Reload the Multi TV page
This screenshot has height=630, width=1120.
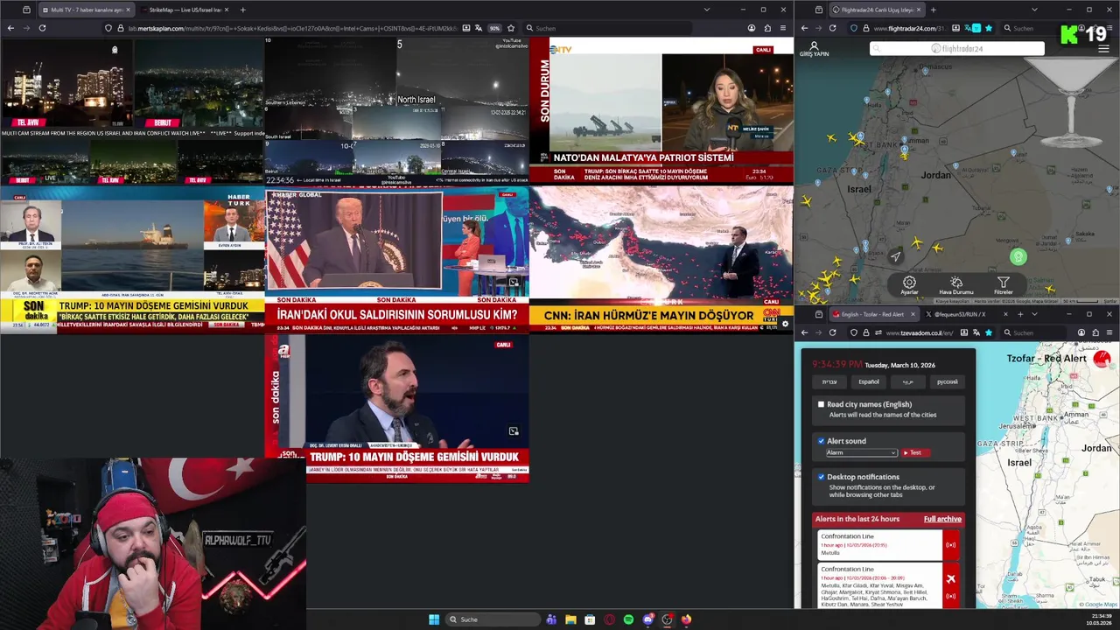tap(42, 28)
